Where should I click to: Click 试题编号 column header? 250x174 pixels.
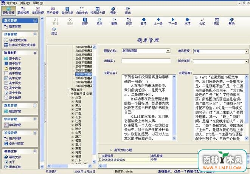[126, 156]
